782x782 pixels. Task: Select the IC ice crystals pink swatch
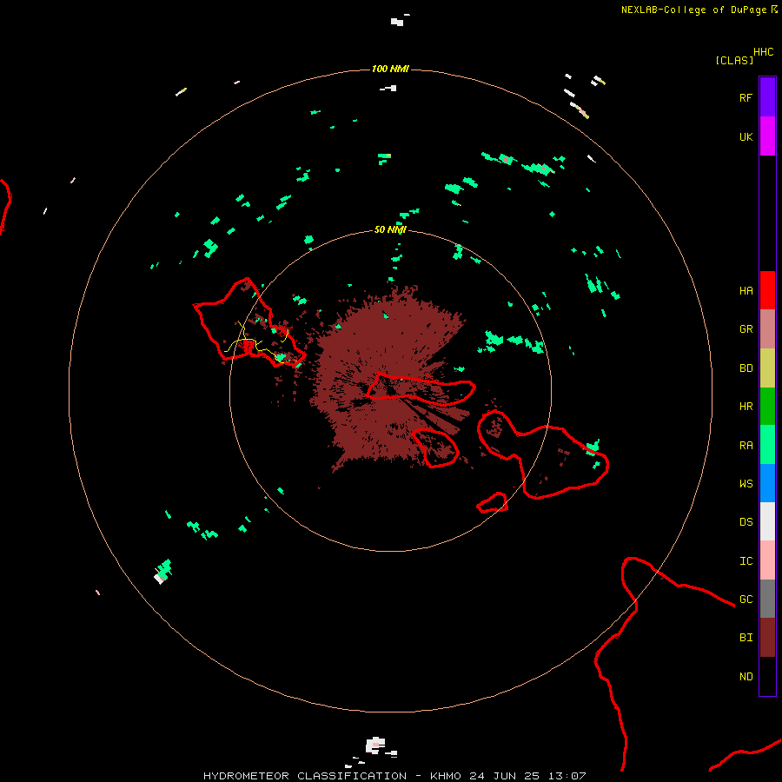pos(767,560)
